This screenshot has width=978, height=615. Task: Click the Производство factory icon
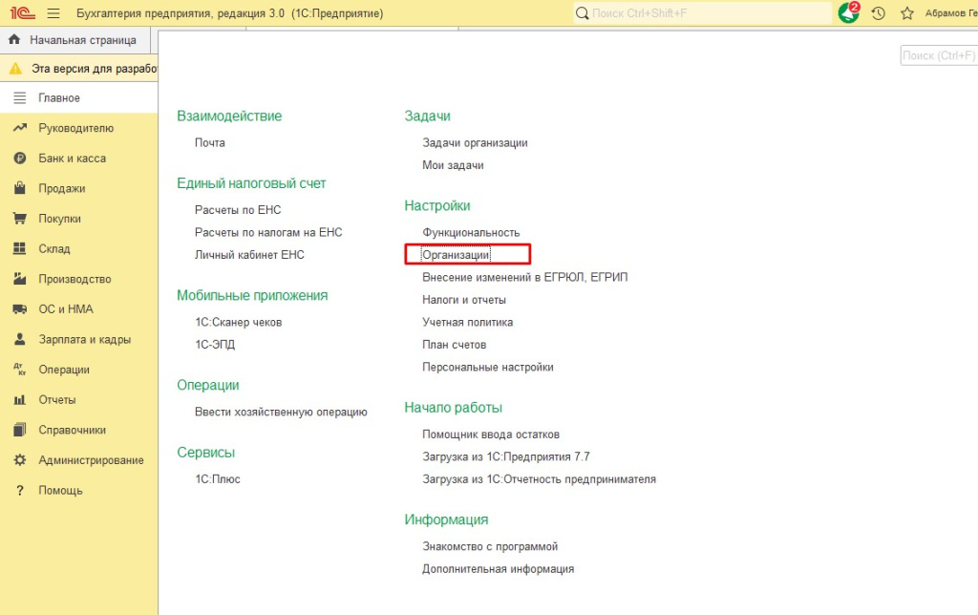pos(20,279)
